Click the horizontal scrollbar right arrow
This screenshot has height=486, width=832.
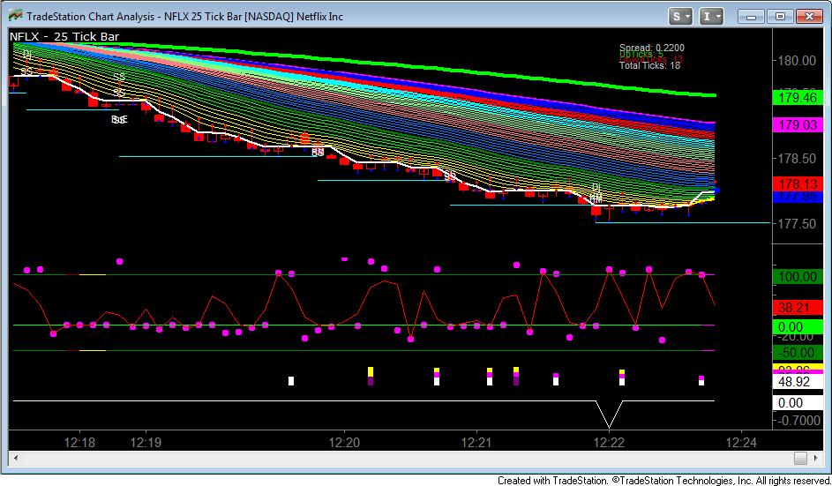tap(816, 458)
